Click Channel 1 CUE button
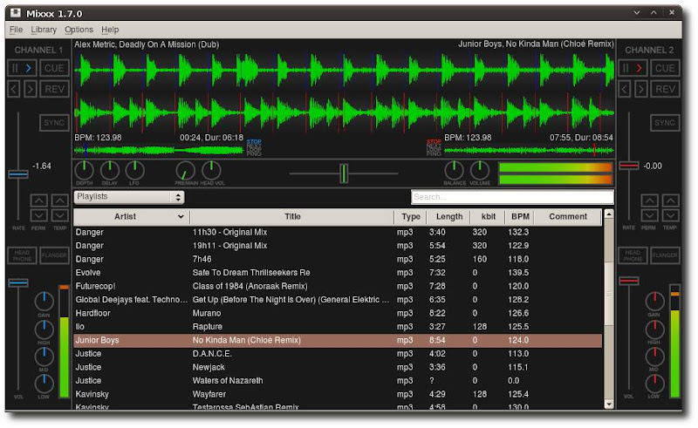Image resolution: width=698 pixels, height=428 pixels. 54,68
